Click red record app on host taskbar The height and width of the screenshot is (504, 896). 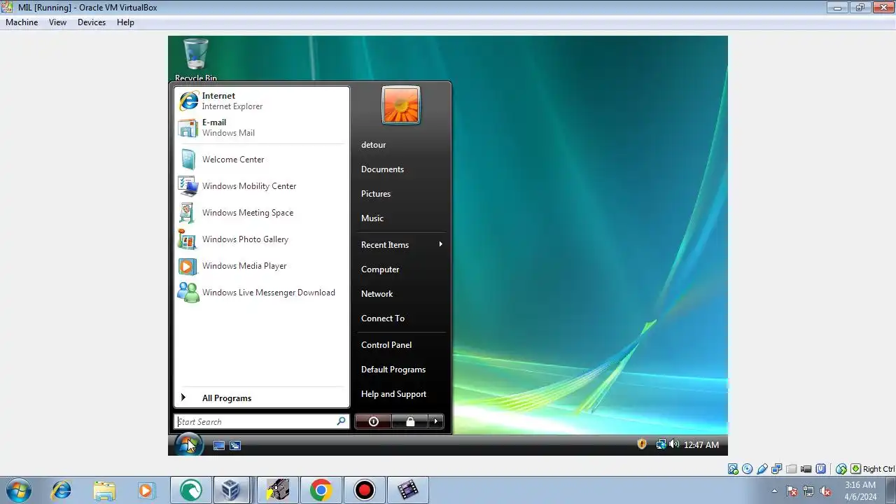364,490
